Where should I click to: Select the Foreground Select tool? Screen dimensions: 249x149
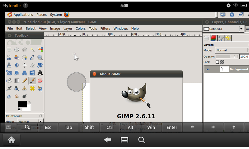click(17, 57)
